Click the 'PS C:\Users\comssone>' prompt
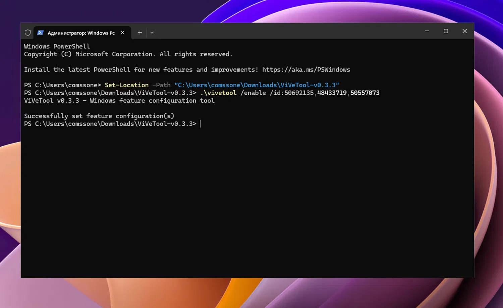This screenshot has height=308, width=503. [62, 85]
